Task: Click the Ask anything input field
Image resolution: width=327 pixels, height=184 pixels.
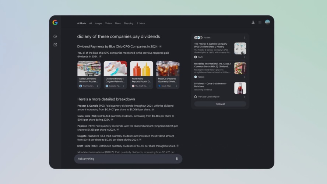Action: [128, 159]
